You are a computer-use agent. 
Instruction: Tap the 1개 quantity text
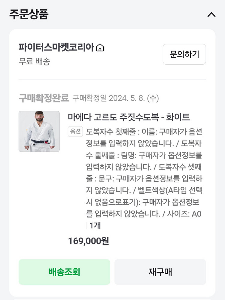[x=95, y=226]
